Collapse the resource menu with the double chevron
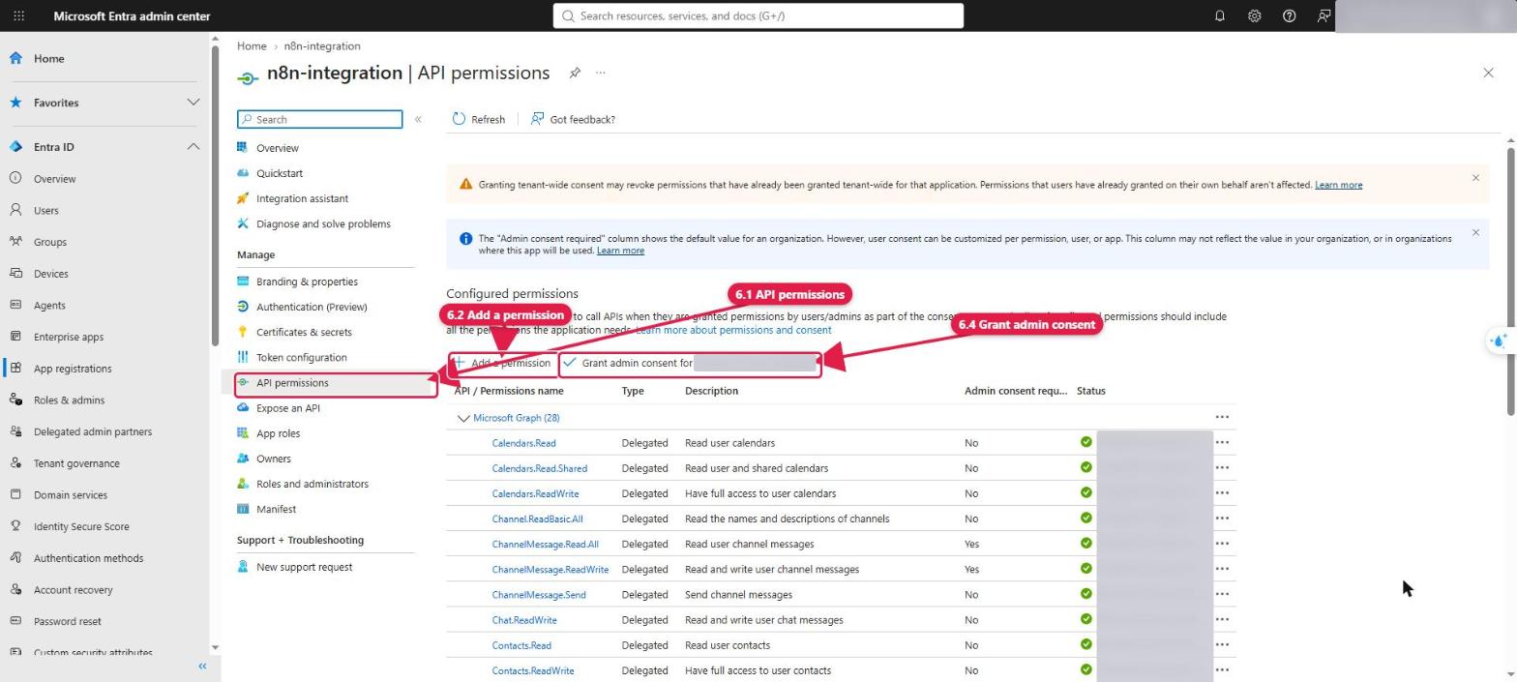The image size is (1517, 682). 418,119
